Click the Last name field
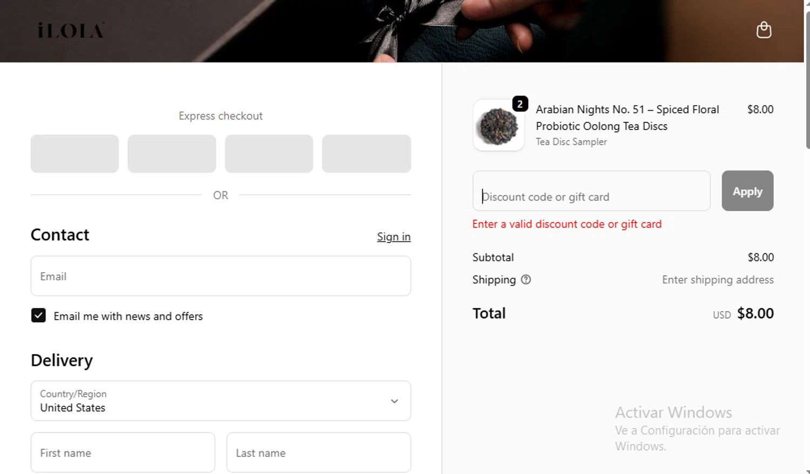Viewport: 810px width, 474px height. [x=318, y=452]
